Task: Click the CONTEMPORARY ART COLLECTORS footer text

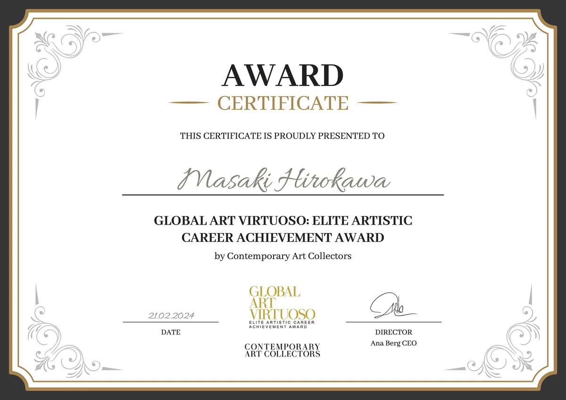Action: click(283, 350)
